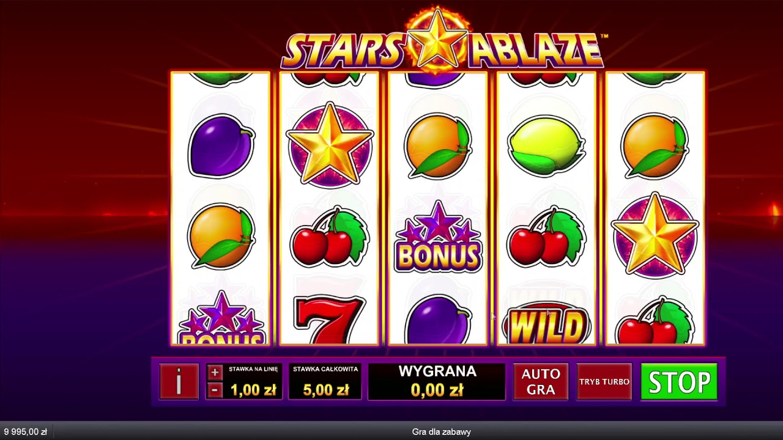Click the green STOP button
This screenshot has height=440, width=783.
click(679, 382)
